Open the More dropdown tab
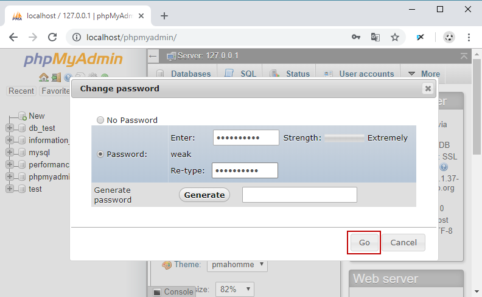Image resolution: width=482 pixels, height=297 pixels. pyautogui.click(x=424, y=74)
